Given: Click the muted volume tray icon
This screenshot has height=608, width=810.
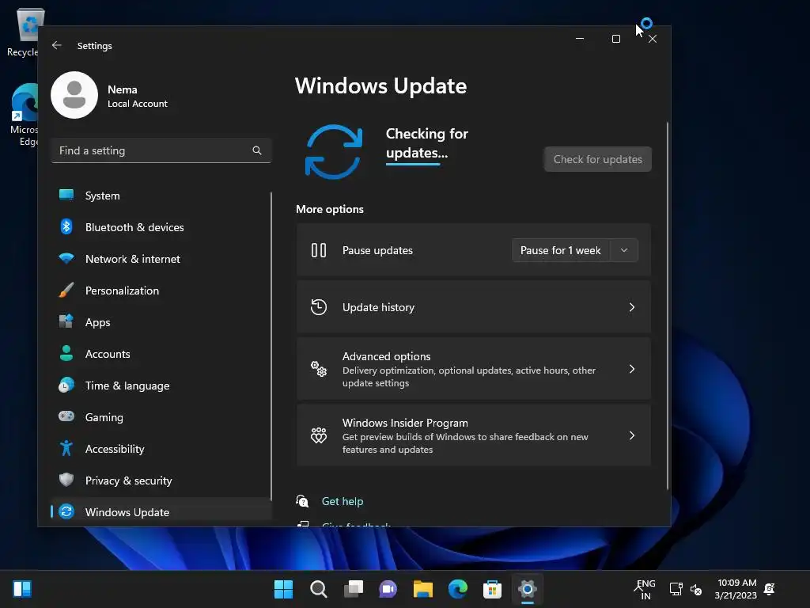Looking at the screenshot, I should [696, 589].
